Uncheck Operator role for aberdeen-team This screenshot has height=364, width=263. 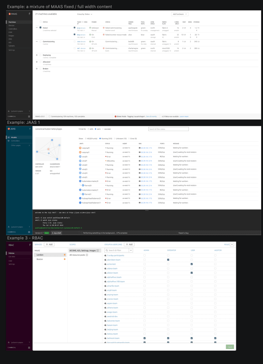coord(168,260)
